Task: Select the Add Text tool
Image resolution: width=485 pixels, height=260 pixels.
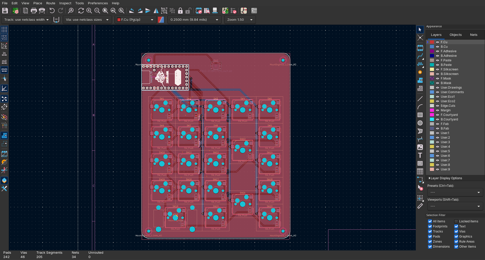Action: pos(420,155)
